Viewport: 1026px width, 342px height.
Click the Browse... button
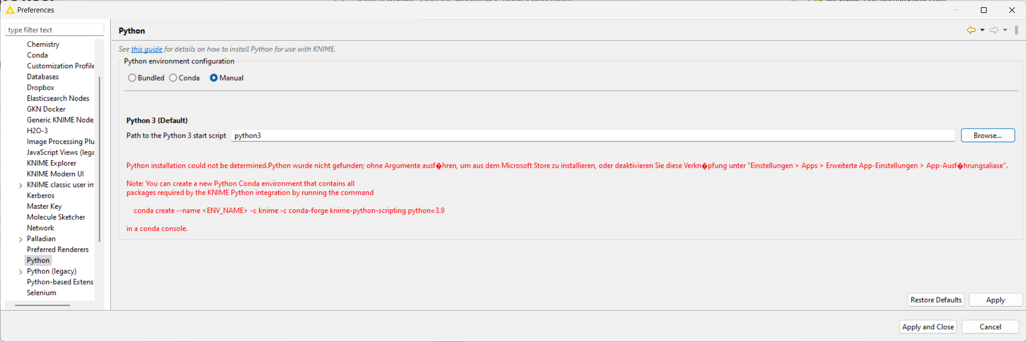[x=988, y=136]
